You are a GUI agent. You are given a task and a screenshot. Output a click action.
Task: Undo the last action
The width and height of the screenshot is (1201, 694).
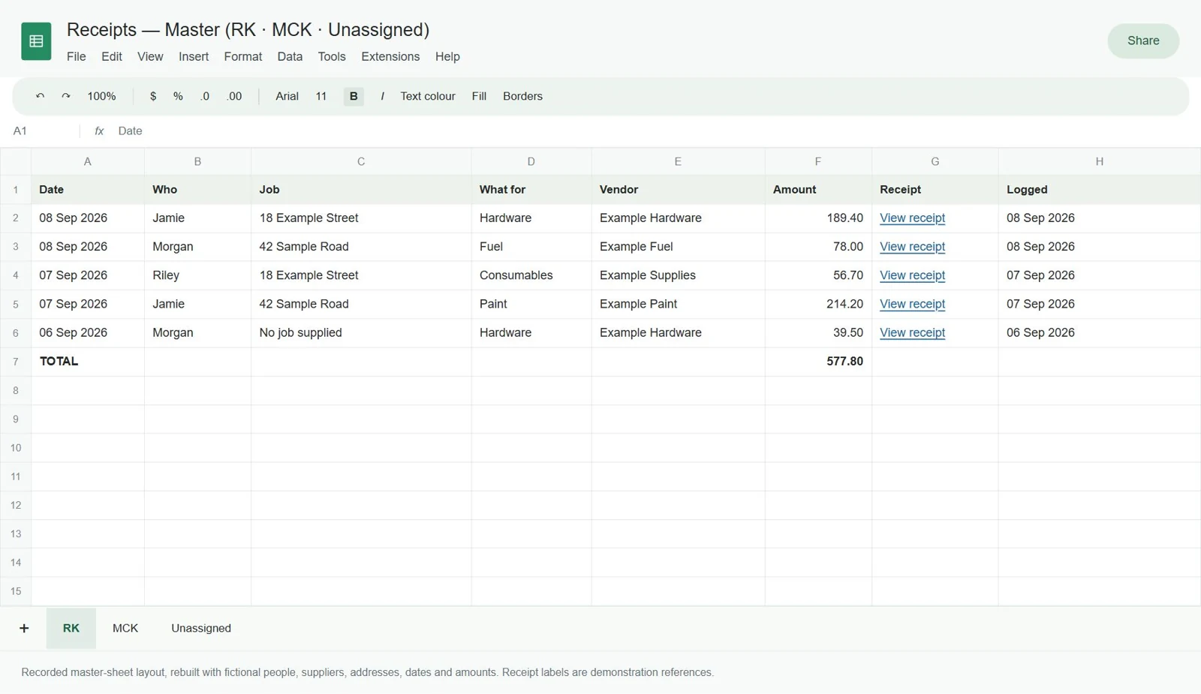pyautogui.click(x=40, y=96)
